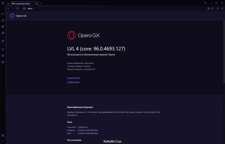Open Extensions cube icon in sidebar

click(3, 56)
